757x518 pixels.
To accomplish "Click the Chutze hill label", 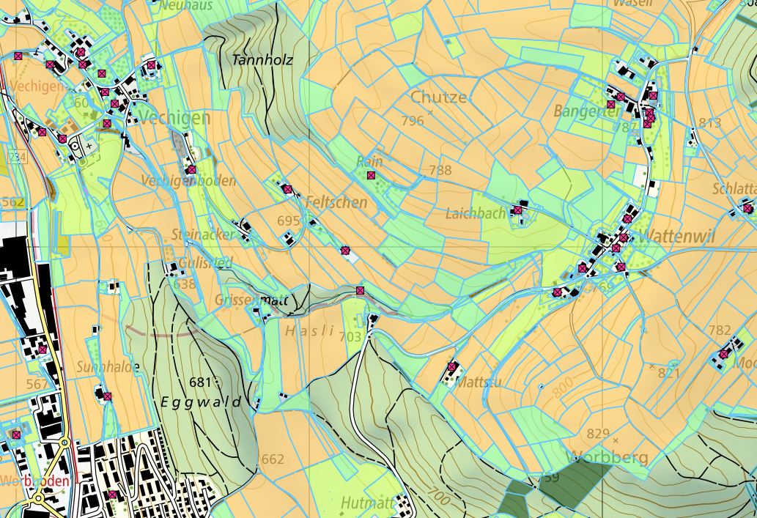I will (x=438, y=97).
